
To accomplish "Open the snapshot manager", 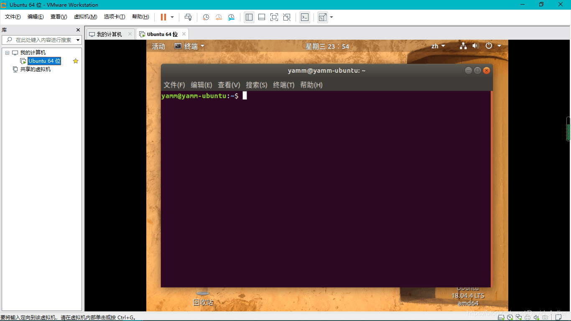I will [x=231, y=17].
